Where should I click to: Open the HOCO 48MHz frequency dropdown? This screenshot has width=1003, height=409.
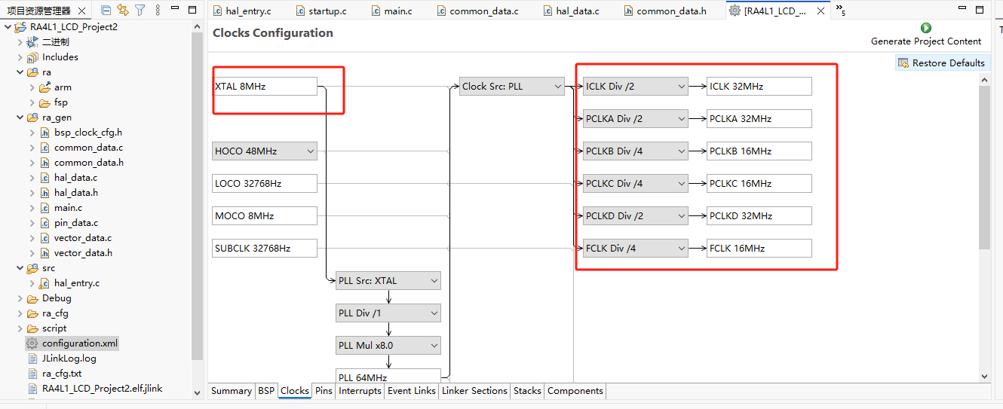(x=265, y=151)
